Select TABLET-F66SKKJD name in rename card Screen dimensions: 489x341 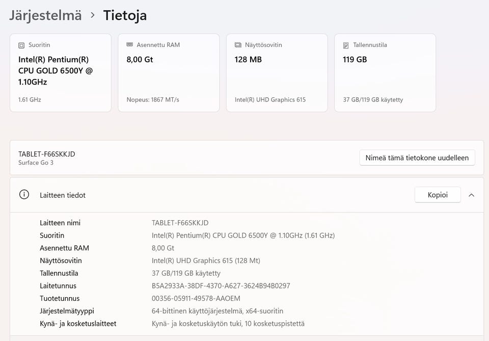tap(47, 154)
